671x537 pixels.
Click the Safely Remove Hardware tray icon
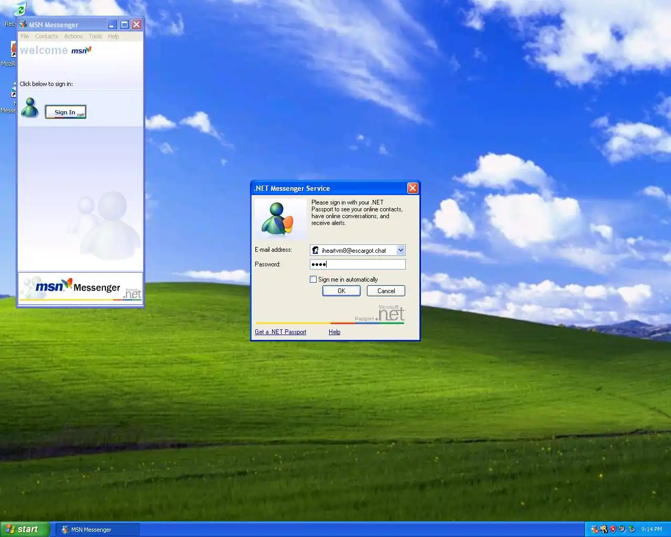632,529
